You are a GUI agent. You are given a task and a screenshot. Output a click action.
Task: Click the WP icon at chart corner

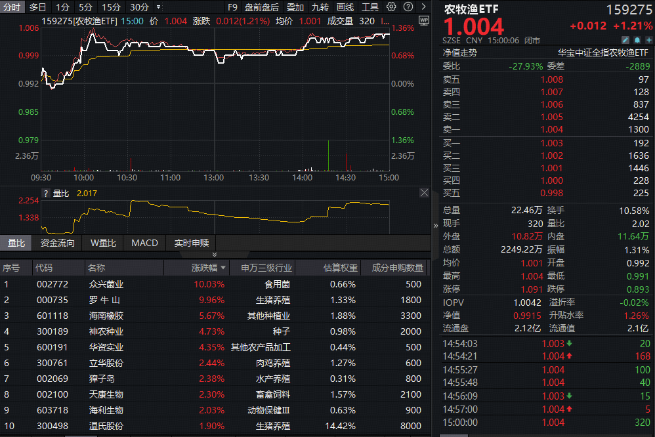click(x=423, y=20)
